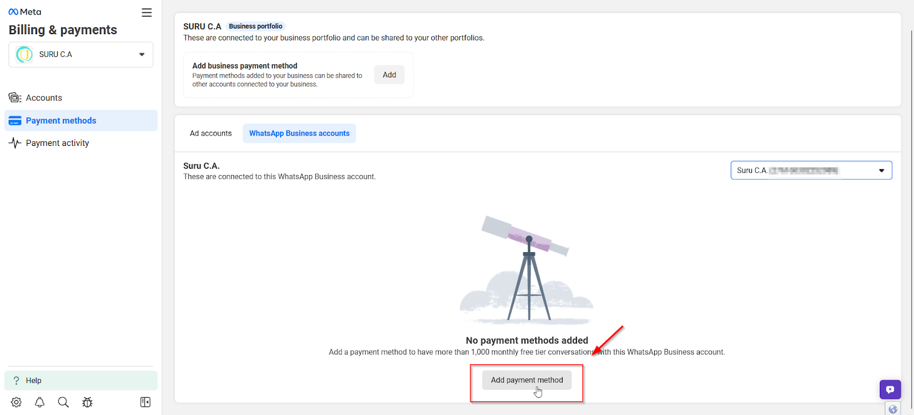Click the No payment methods added text

tap(527, 340)
